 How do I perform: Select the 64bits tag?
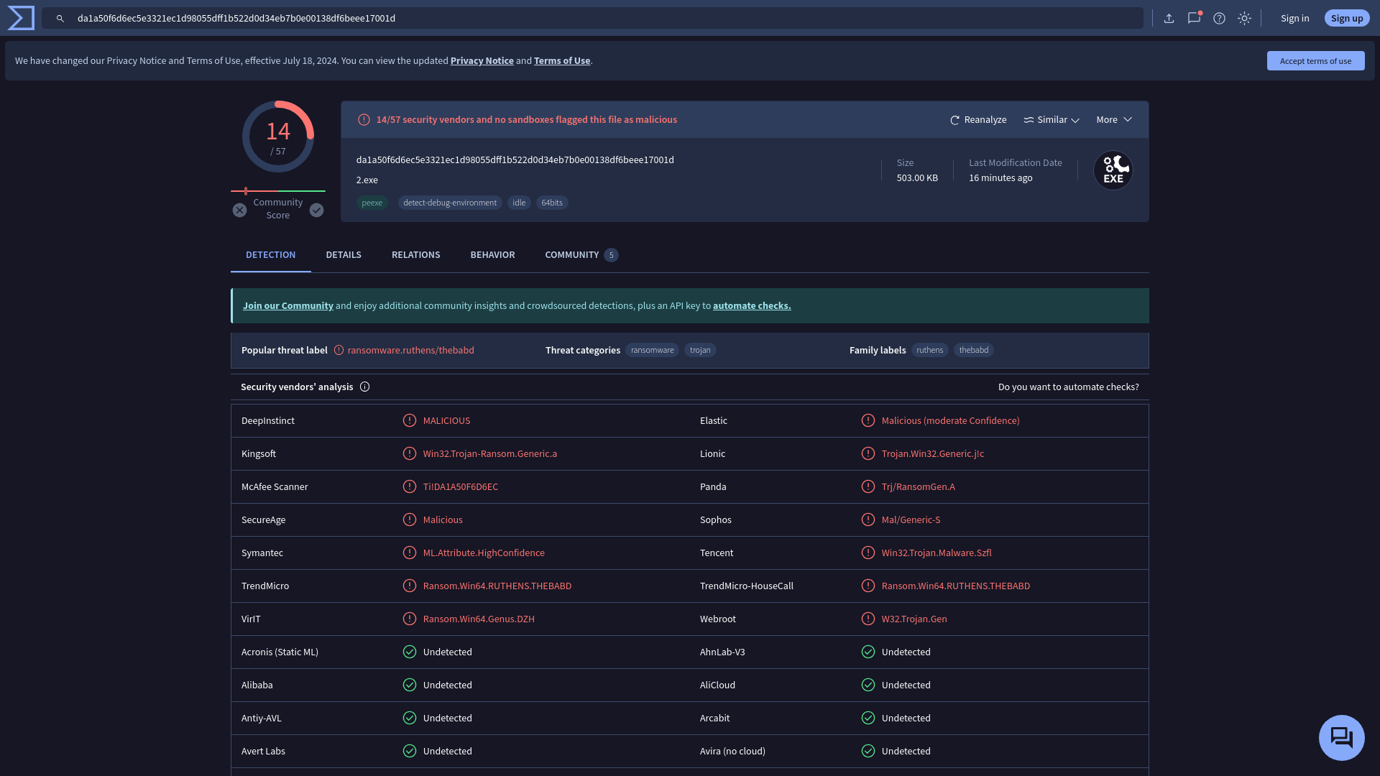552,203
